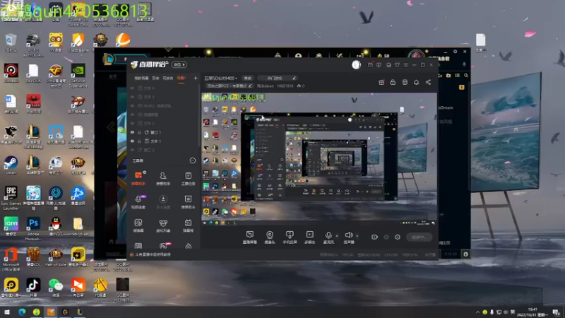Click the greyed start broadcast button
Viewport: 565px width, 318px height.
tap(419, 237)
